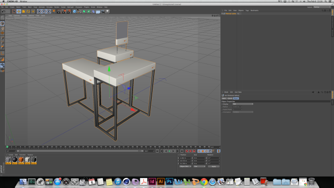The width and height of the screenshot is (334, 188).
Task: Select Texture mode checkered icon in left palette
Action: click(x=2, y=29)
